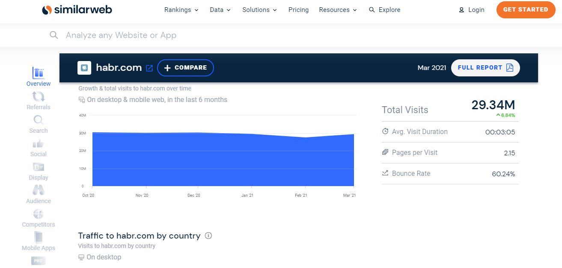The width and height of the screenshot is (562, 268).
Task: Click the search magnifier icon
Action: pos(54,35)
